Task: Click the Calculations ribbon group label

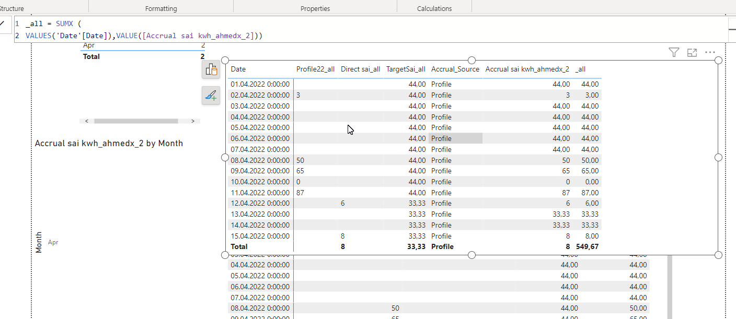Action: (434, 8)
